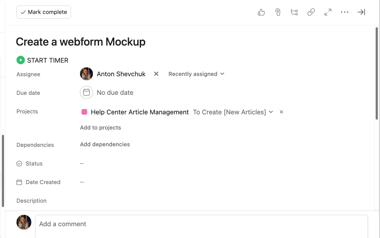Screen dimensions: 380x238
Task: Focus the Add a comment field
Action: coord(201,227)
